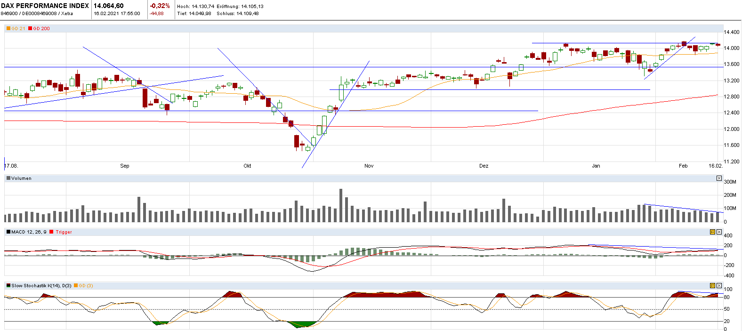Click the '50' Stochastik axis label
Screen dimensions: 742x331
(727, 309)
